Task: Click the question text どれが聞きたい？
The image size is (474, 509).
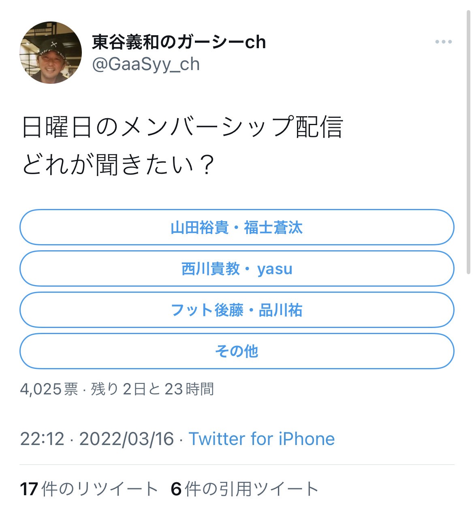Action: point(117,165)
